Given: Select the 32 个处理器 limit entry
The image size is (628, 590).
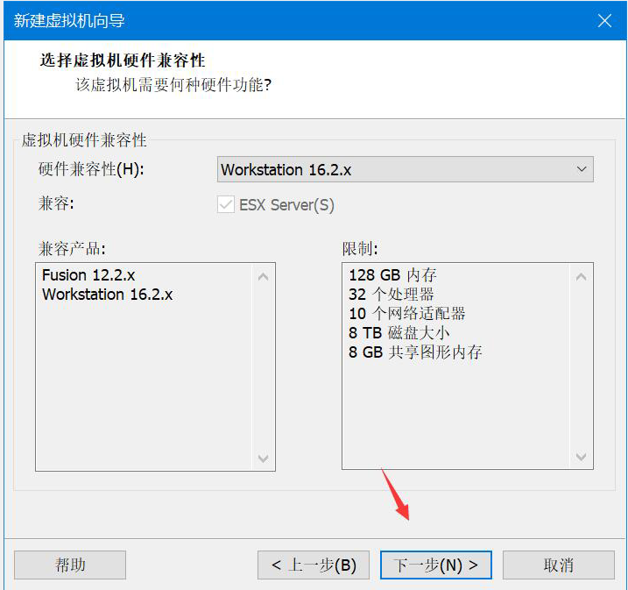Looking at the screenshot, I should point(392,295).
